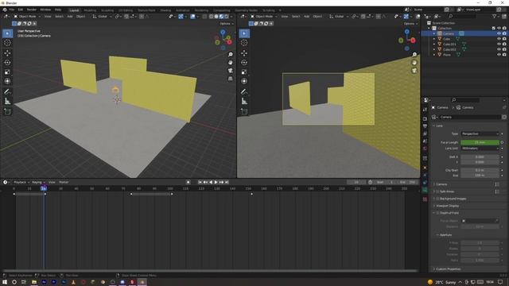Open Global orientation dropdown in left viewport

[101, 16]
